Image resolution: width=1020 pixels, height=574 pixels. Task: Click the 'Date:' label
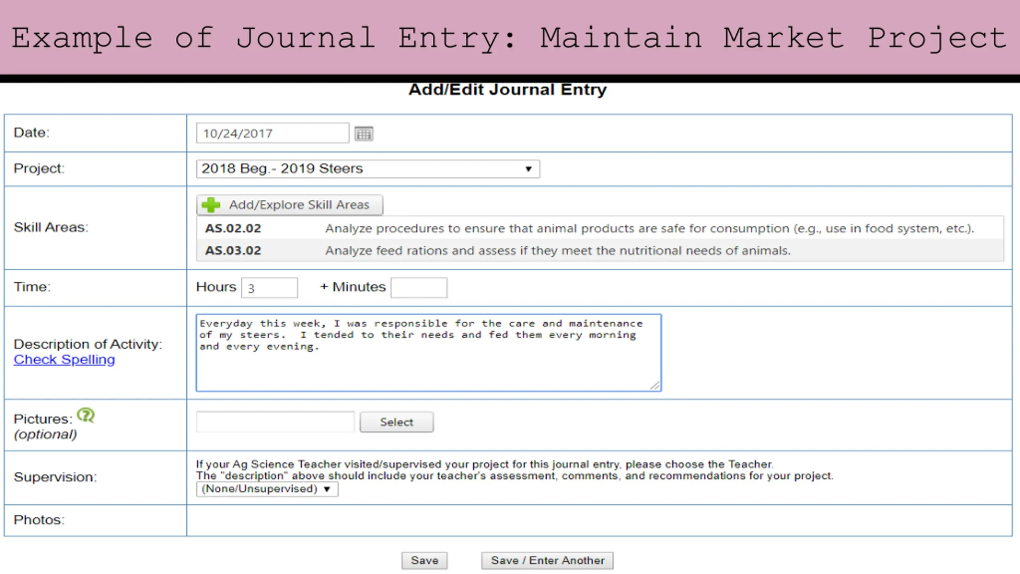click(x=31, y=133)
